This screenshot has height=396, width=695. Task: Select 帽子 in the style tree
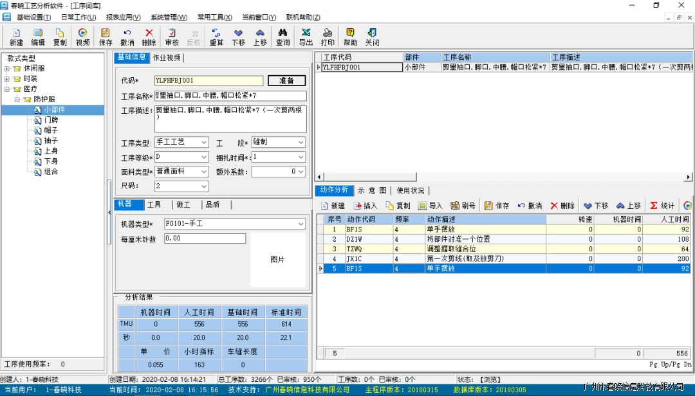[x=51, y=130]
